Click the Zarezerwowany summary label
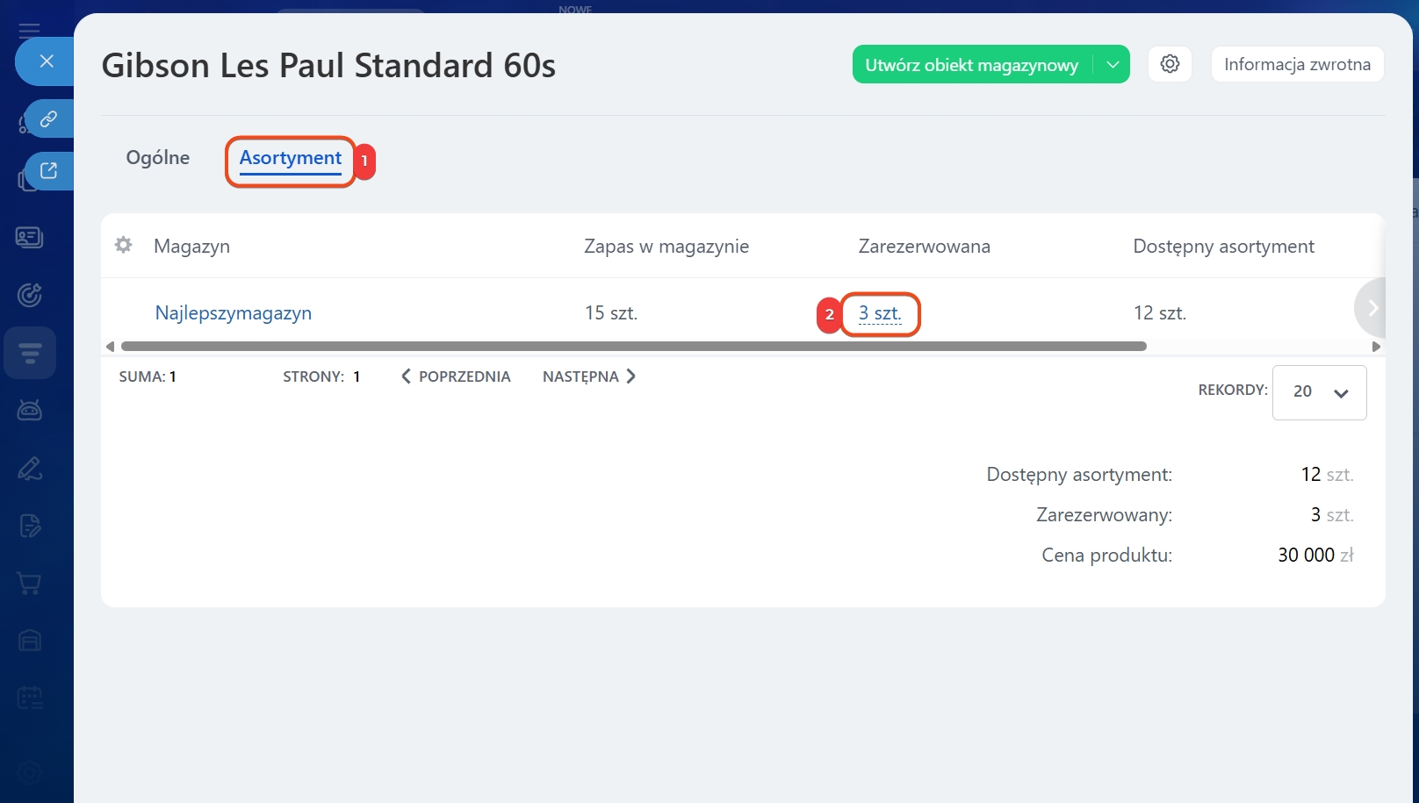1419x803 pixels. point(1104,515)
